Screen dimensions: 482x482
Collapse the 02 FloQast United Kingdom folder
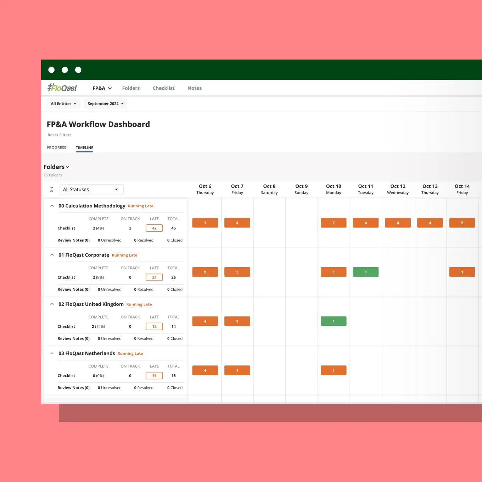(52, 304)
